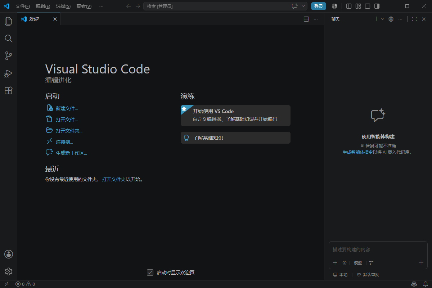Open the chat tools configuration sliders icon
This screenshot has width=432, height=288.
click(371, 263)
